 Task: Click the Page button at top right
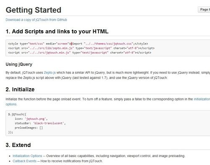[204, 10]
